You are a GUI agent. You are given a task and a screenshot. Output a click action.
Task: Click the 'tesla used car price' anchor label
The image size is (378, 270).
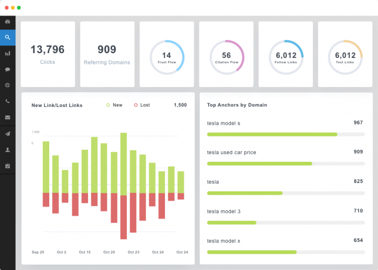point(231,153)
